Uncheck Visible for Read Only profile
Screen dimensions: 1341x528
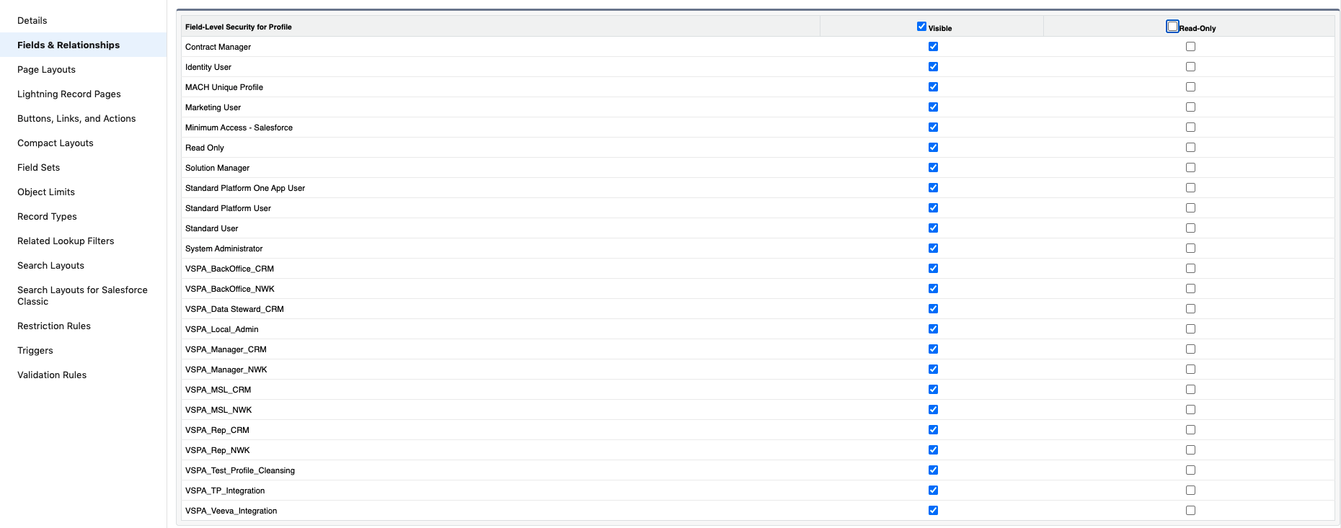pyautogui.click(x=933, y=147)
